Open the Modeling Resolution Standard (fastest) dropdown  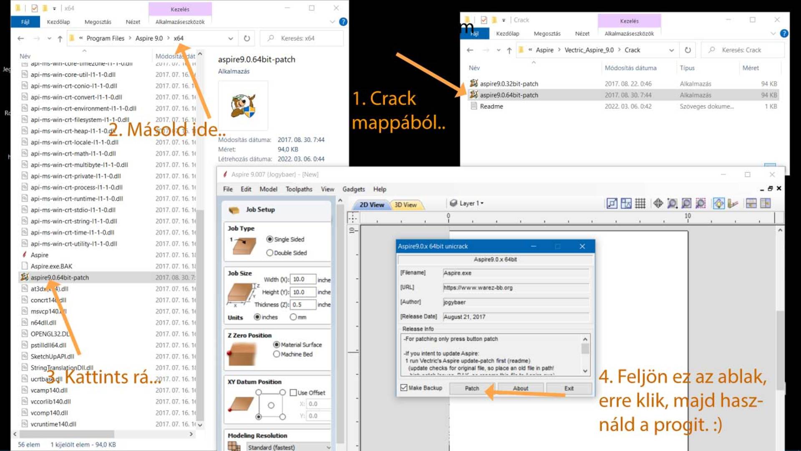pyautogui.click(x=289, y=447)
